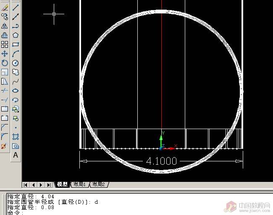This screenshot has height=215, width=273.
Task: Select the Polygon draw tool
Action: coord(16,35)
